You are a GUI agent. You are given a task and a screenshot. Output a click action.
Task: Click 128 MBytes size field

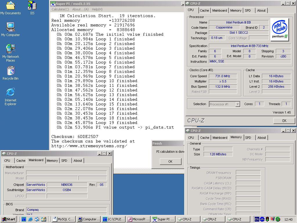click(x=218, y=154)
